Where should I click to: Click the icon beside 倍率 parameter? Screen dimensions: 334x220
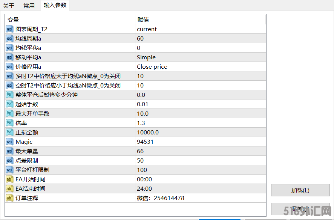pos(9,123)
